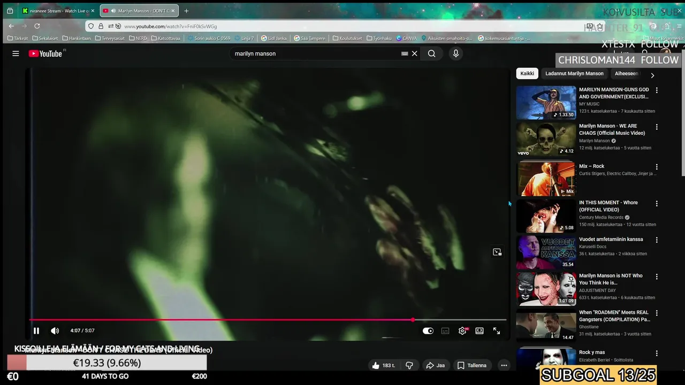This screenshot has height=385, width=685.
Task: Enter fullscreen mode
Action: (497, 331)
